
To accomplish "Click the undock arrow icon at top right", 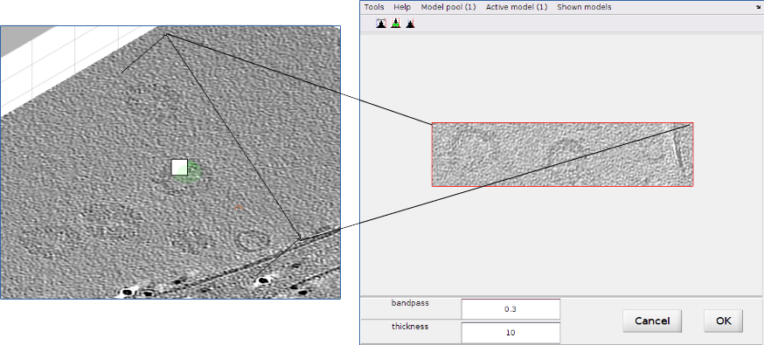I will (758, 7).
